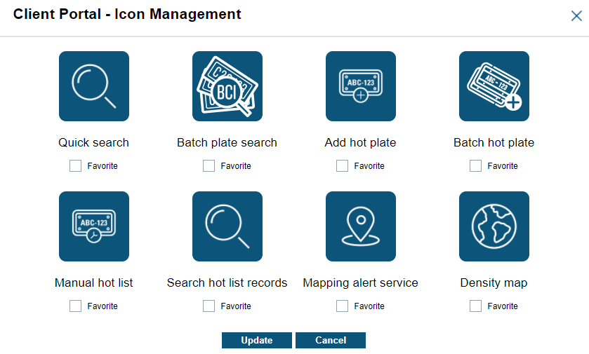Viewport: 589px width, 354px height.
Task: Click the Quick search magnifier icon
Action: point(94,86)
